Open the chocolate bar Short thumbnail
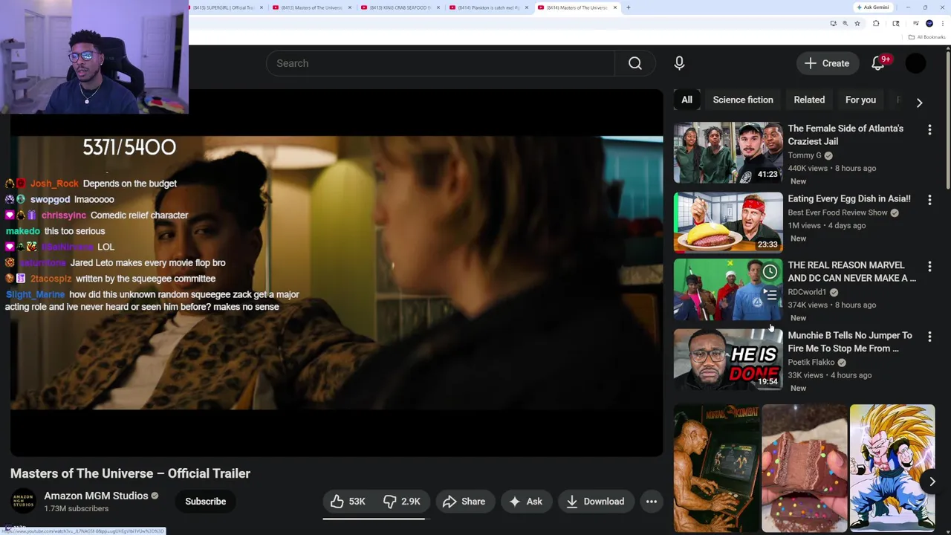 (804, 468)
